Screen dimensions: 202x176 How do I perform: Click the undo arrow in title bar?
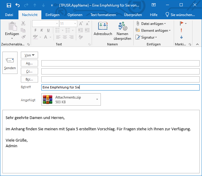pos(18,5)
